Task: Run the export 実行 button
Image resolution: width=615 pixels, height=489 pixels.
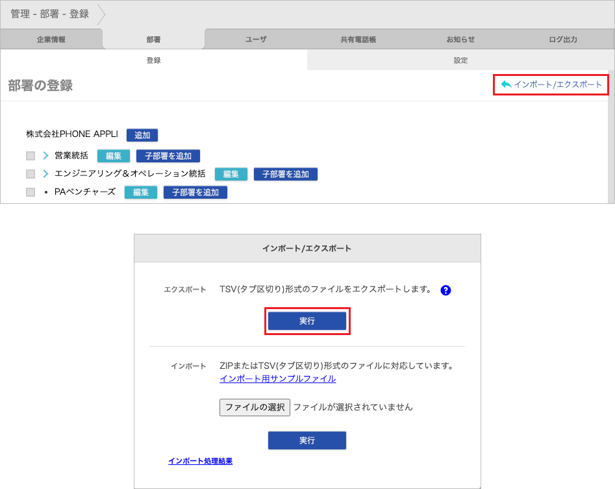Action: coord(307,321)
